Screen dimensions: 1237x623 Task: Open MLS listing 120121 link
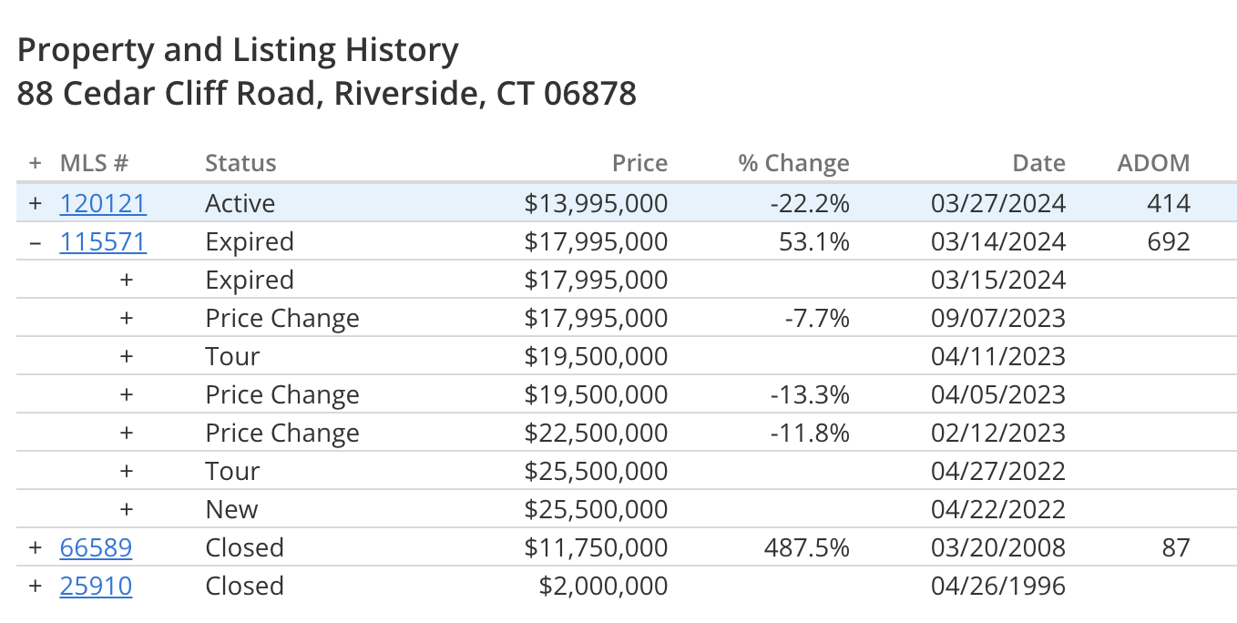click(x=103, y=203)
